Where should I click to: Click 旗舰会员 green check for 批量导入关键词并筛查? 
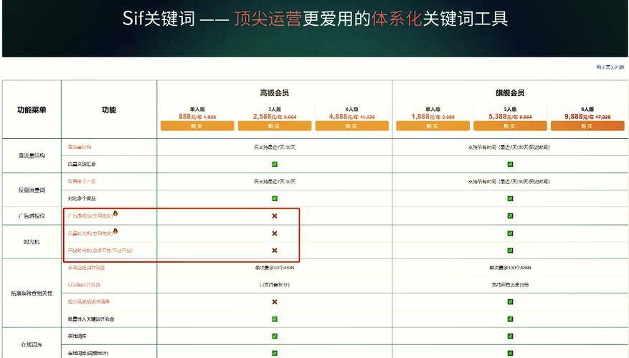click(x=510, y=319)
